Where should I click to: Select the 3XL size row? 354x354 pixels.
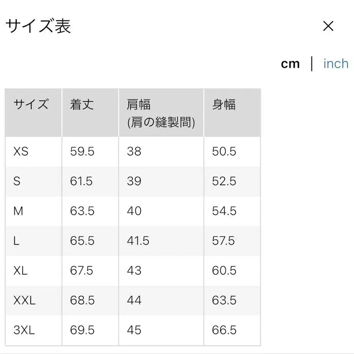click(23, 330)
